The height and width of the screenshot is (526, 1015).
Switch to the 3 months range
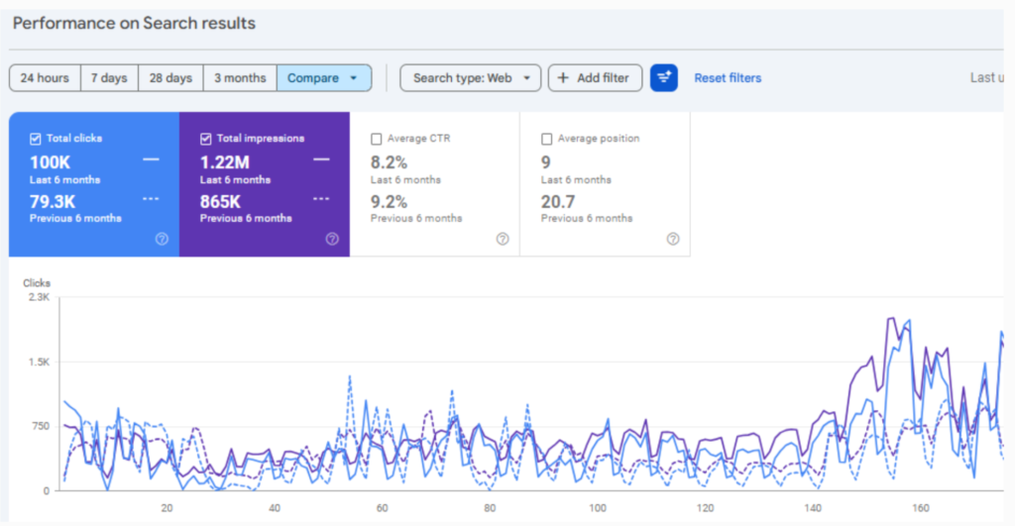240,78
